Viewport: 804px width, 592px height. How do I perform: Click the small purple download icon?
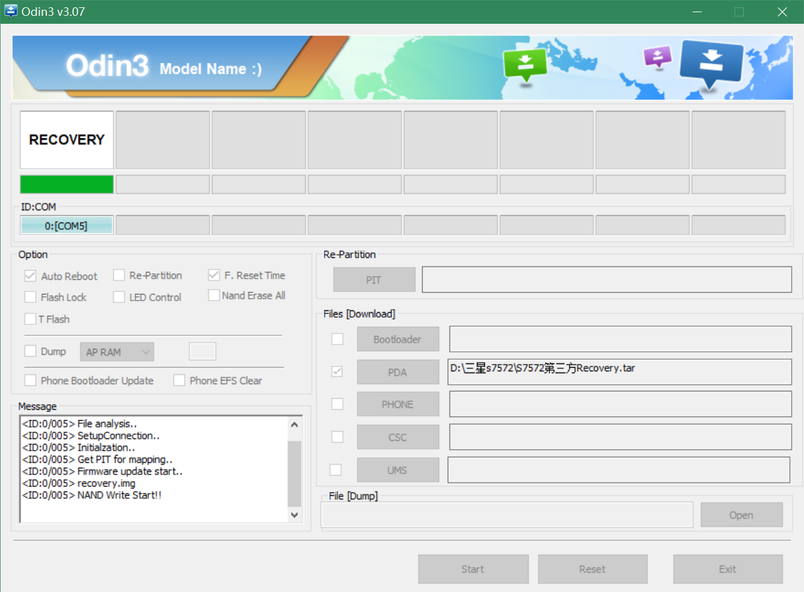(657, 58)
